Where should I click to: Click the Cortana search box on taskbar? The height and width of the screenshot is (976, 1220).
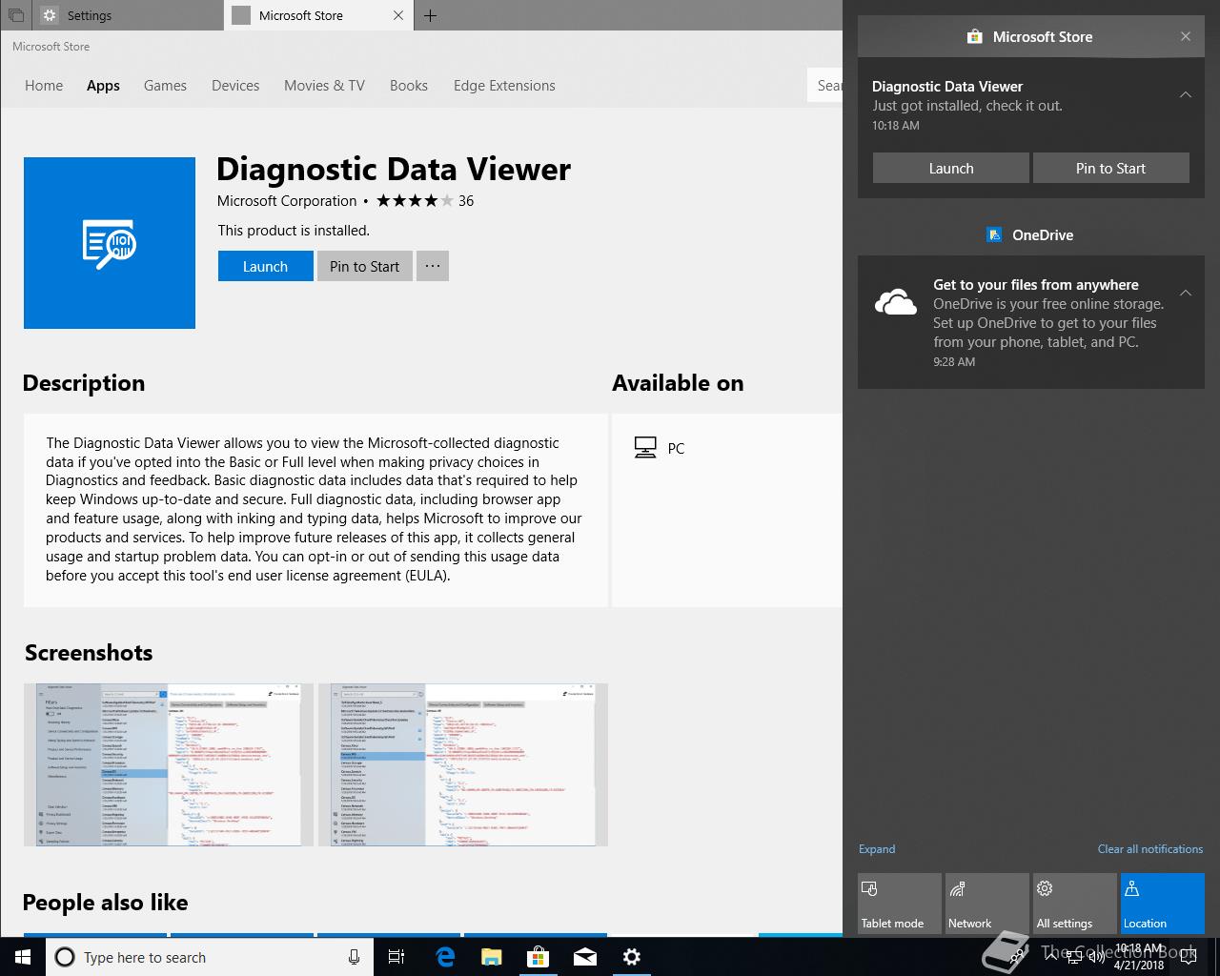coord(210,957)
